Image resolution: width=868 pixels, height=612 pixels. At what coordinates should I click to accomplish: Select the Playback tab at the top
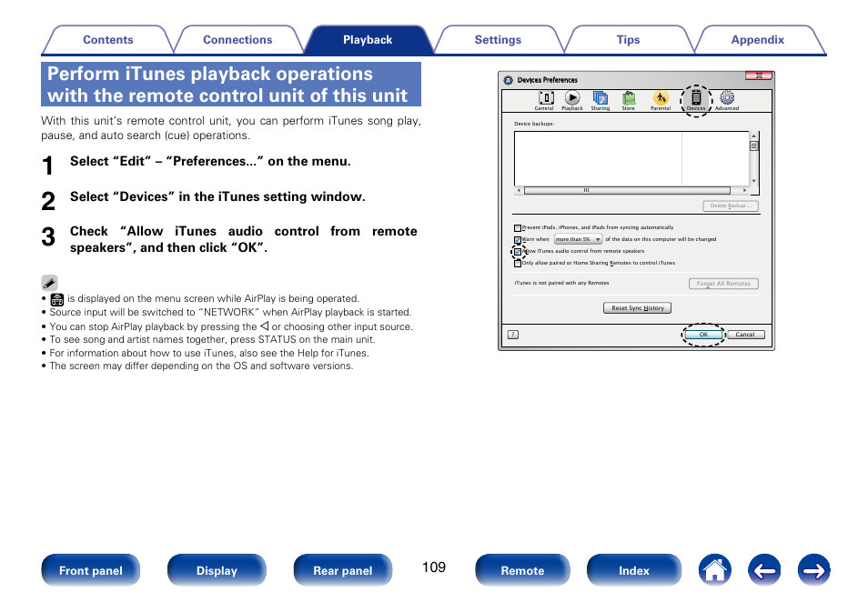(x=368, y=40)
